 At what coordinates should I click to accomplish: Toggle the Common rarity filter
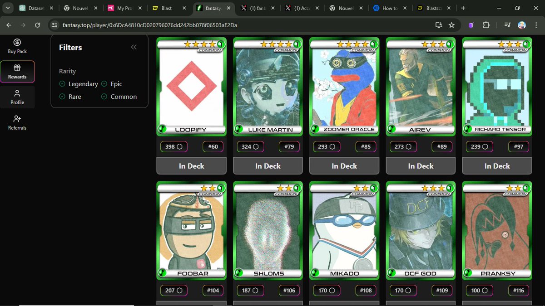pyautogui.click(x=119, y=97)
